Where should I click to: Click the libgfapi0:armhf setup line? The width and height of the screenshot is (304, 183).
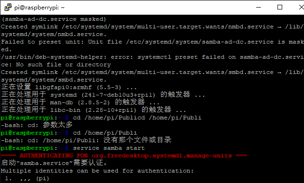click(69, 87)
